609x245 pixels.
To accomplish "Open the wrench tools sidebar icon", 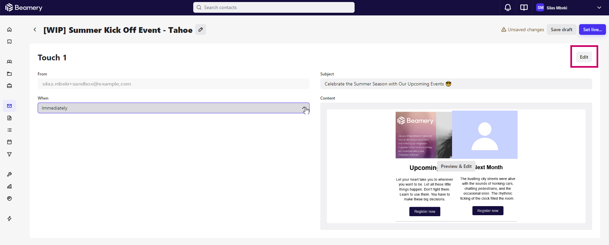I will (x=9, y=174).
